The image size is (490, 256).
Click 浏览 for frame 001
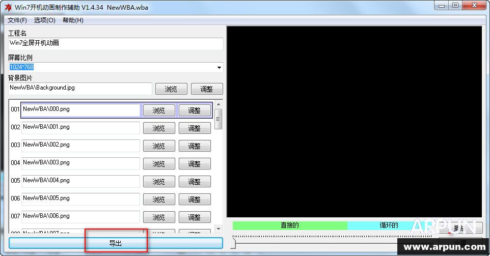[x=159, y=110]
